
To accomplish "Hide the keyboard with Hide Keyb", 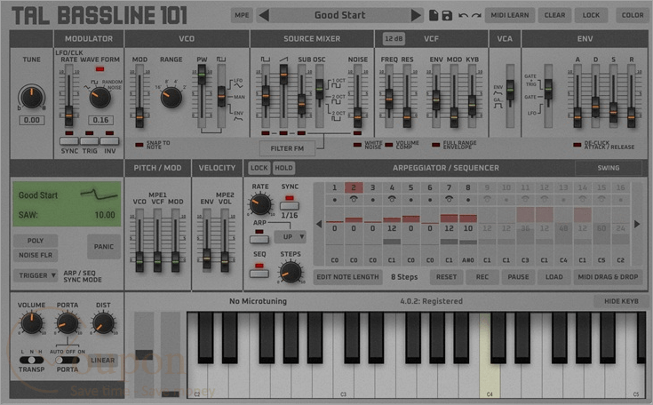I will point(621,301).
